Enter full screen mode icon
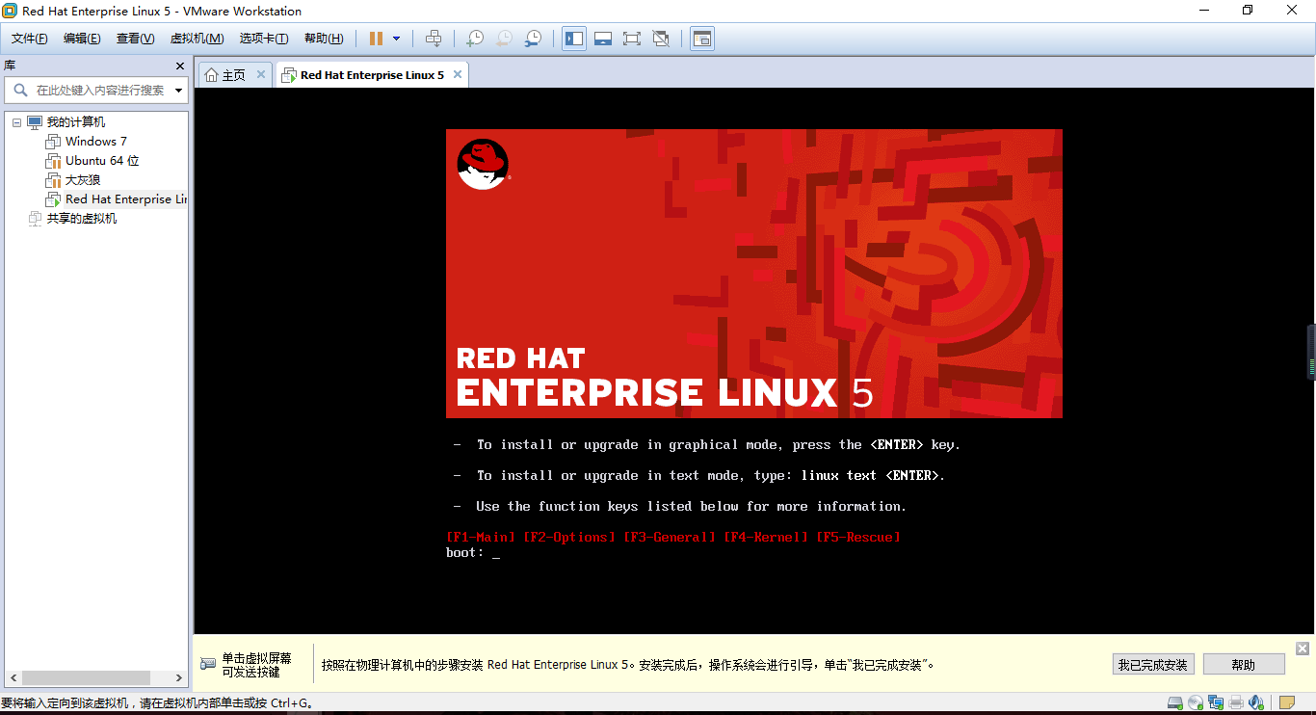Viewport: 1316px width, 715px height. (x=632, y=39)
